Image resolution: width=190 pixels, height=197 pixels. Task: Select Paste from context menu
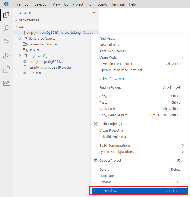click(x=140, y=102)
